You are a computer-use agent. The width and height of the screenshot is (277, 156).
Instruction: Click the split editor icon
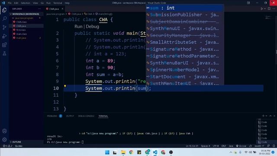point(269,9)
